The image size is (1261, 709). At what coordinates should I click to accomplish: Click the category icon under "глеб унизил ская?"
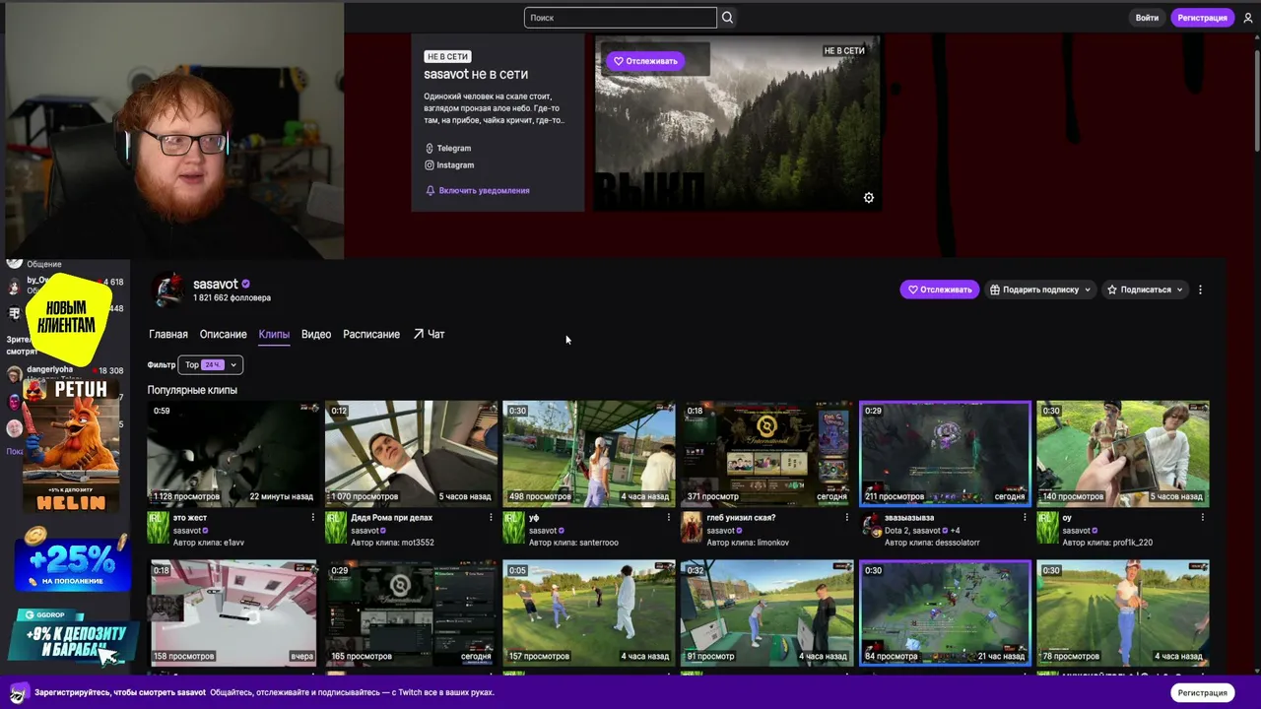pyautogui.click(x=692, y=528)
